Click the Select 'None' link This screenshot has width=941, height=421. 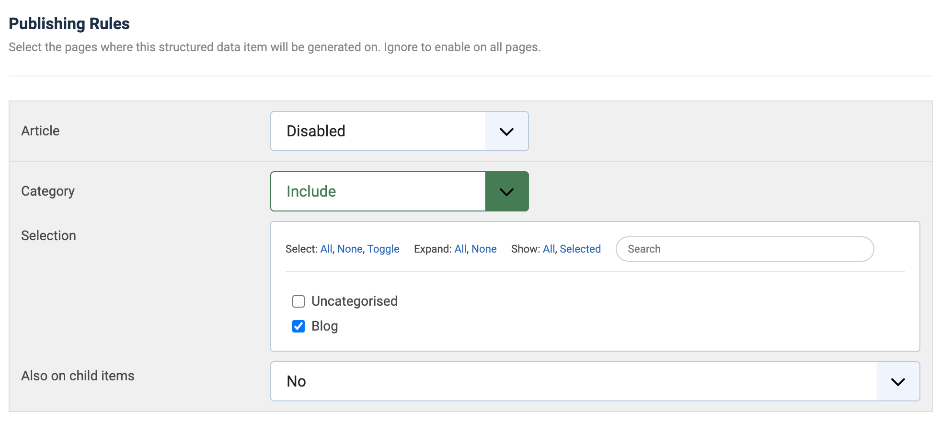[350, 249]
